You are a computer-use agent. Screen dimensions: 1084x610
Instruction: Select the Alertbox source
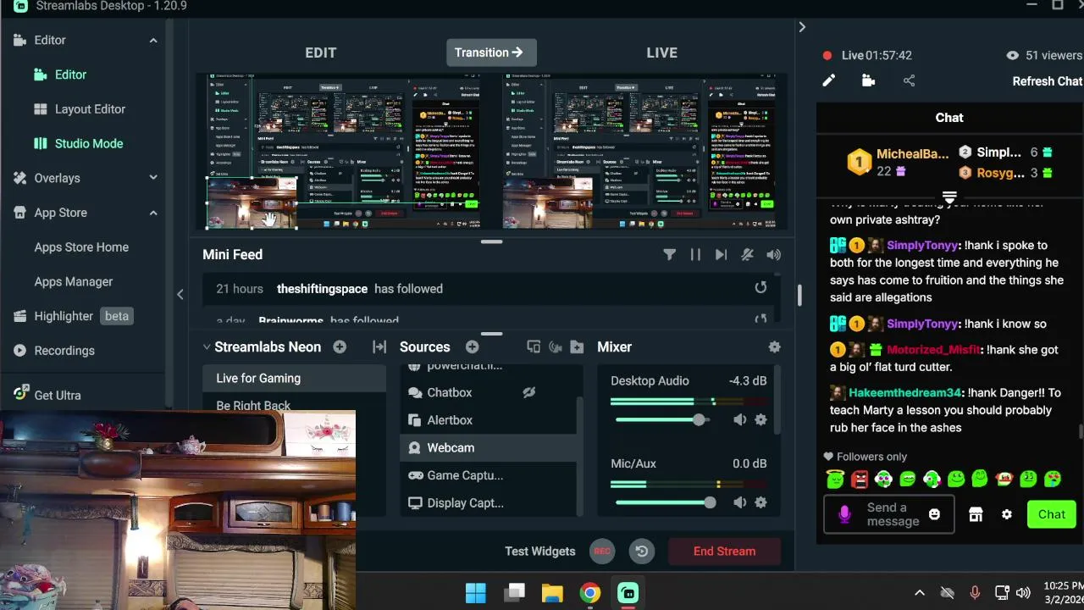[488, 420]
